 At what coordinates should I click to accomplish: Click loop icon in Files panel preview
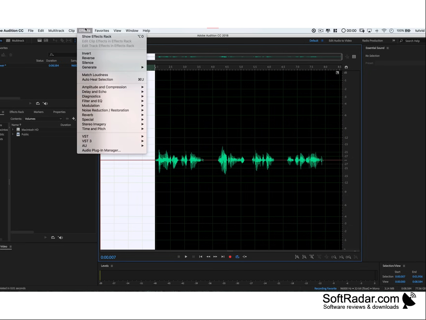38,103
